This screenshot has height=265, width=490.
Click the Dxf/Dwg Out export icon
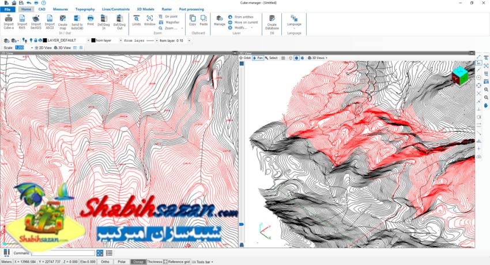click(119, 21)
